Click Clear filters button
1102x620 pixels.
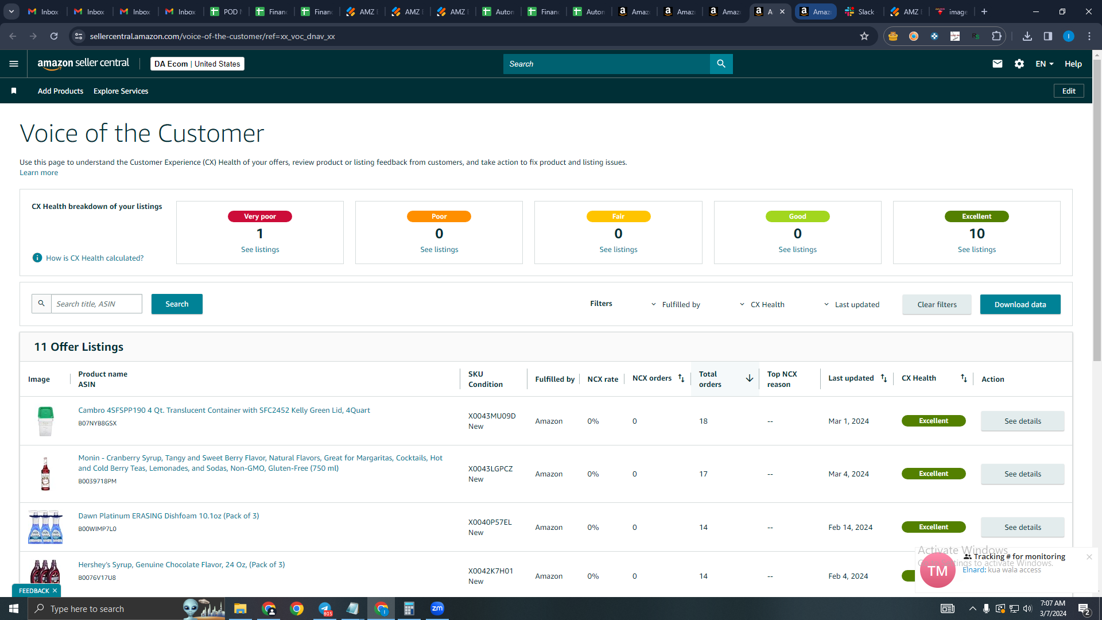[937, 304]
